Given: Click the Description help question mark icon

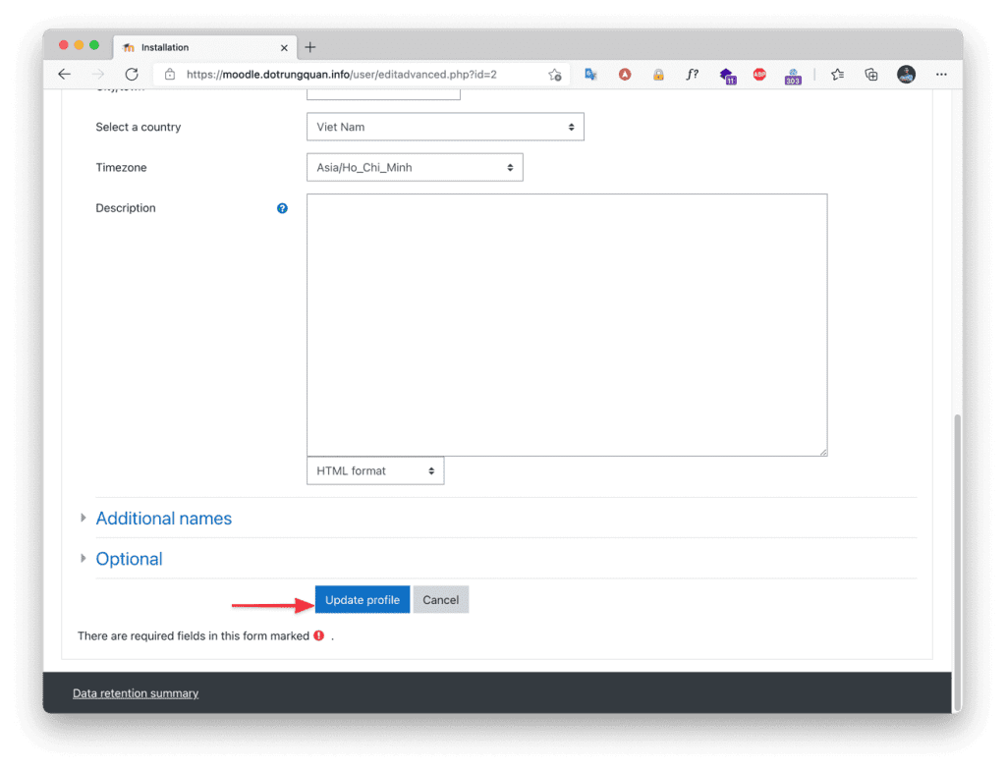Looking at the screenshot, I should click(282, 208).
